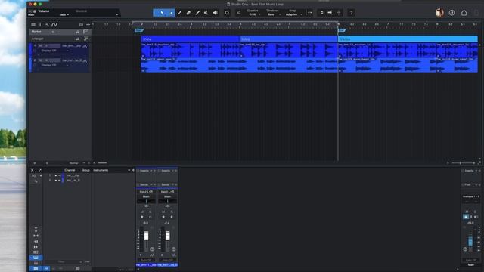Viewport: 484px width, 272px height.
Task: Click the Add Tracks plus button
Action: click(88, 24)
